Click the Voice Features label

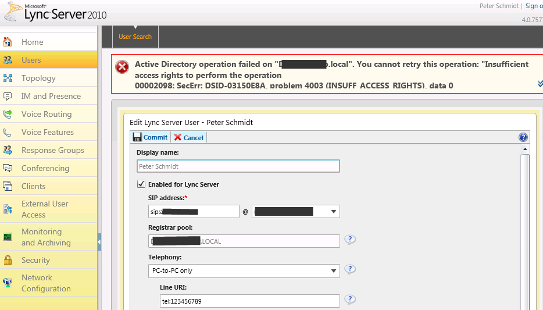click(48, 132)
